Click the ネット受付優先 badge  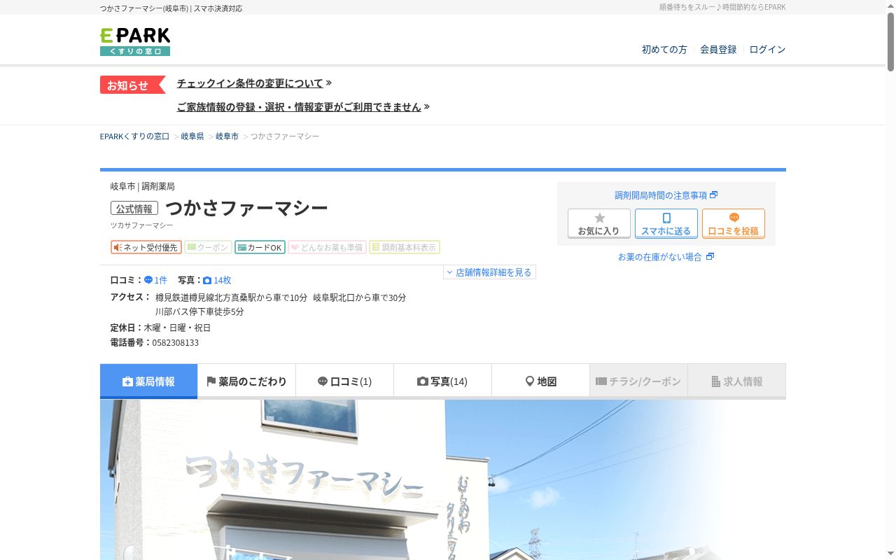pos(146,247)
